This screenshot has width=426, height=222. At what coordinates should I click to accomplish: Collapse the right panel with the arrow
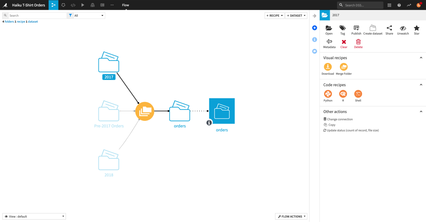315,16
